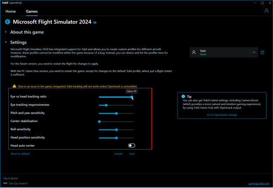The image size is (273, 188).
Task: Click the Save button
Action: click(132, 154)
